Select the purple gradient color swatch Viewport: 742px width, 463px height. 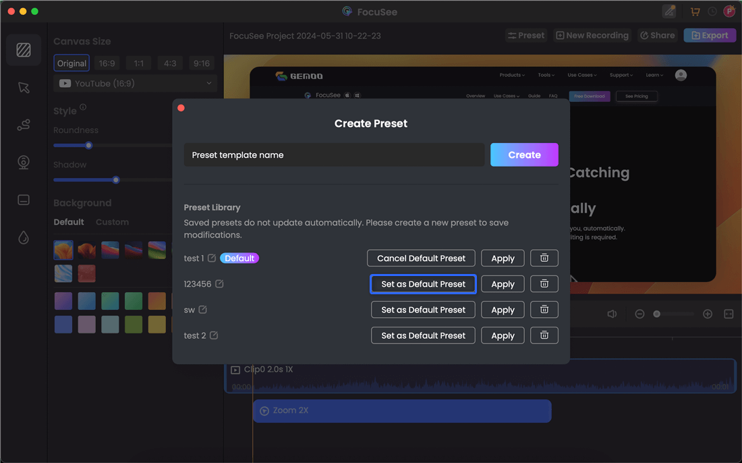[x=63, y=301]
